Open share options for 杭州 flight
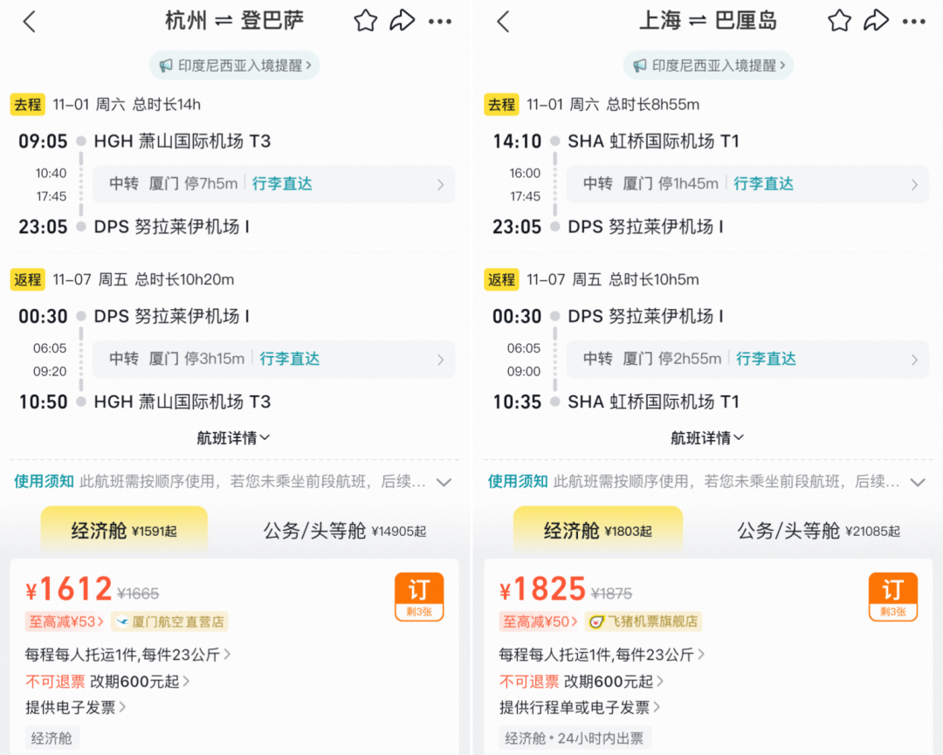This screenshot has height=755, width=943. coord(403,20)
